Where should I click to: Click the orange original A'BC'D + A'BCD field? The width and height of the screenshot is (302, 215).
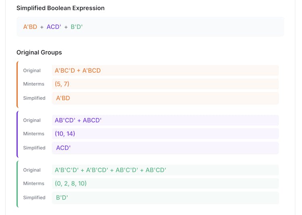[165, 71]
